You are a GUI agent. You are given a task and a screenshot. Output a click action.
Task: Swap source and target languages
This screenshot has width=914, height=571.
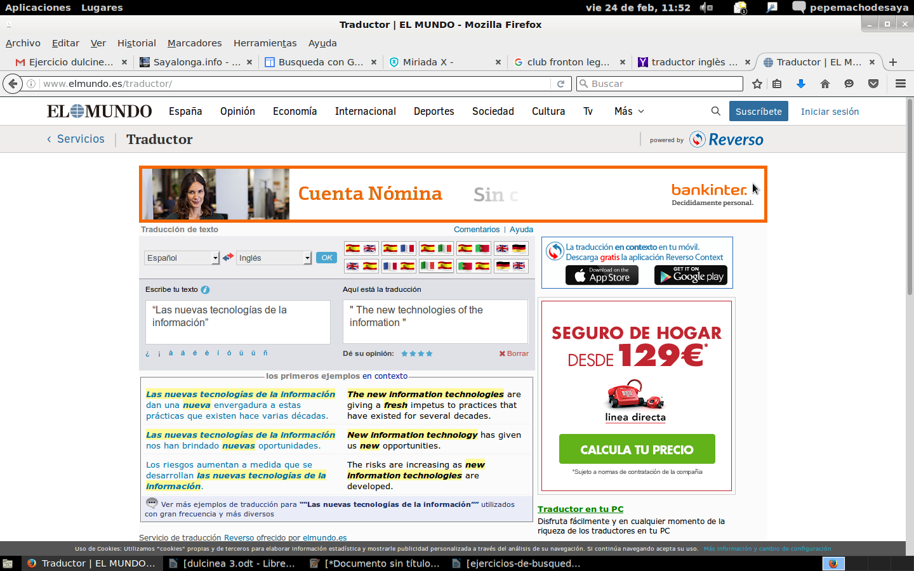point(228,257)
